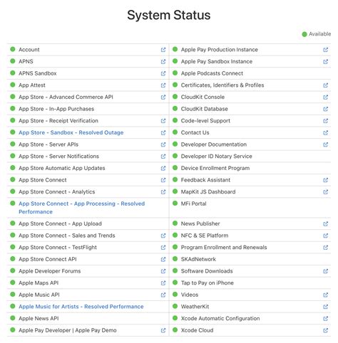Image resolution: width=338 pixels, height=343 pixels.
Task: Open link icon for Apple Developer Forums
Action: [163, 271]
